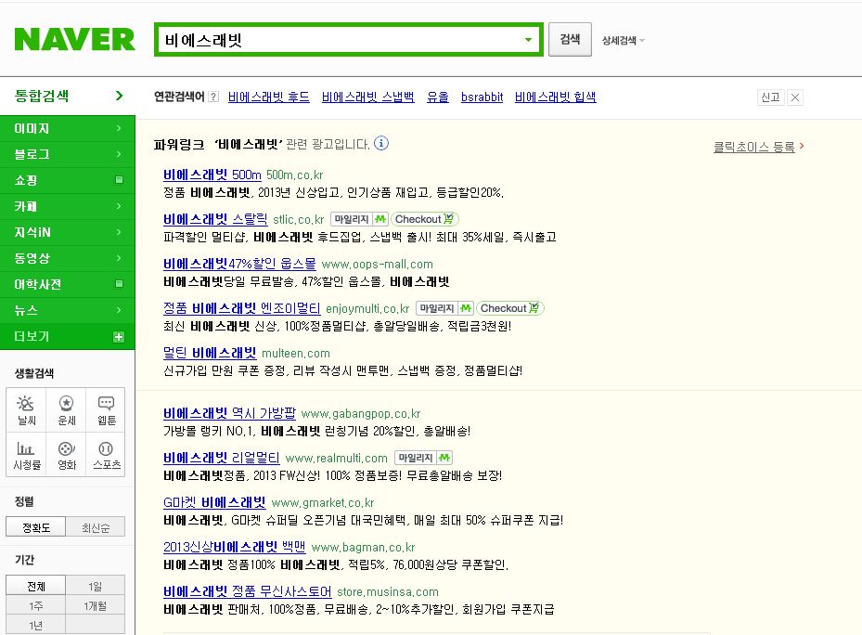862x635 pixels.
Task: Open the movie (영화) quick search
Action: tap(67, 455)
